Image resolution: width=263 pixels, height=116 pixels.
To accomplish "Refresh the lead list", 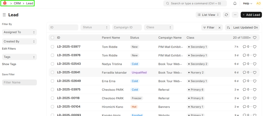I will point(226,15).
